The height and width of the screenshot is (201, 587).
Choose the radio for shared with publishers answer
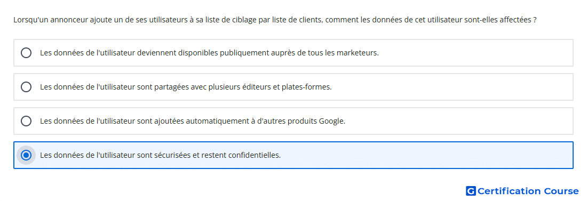(26, 87)
